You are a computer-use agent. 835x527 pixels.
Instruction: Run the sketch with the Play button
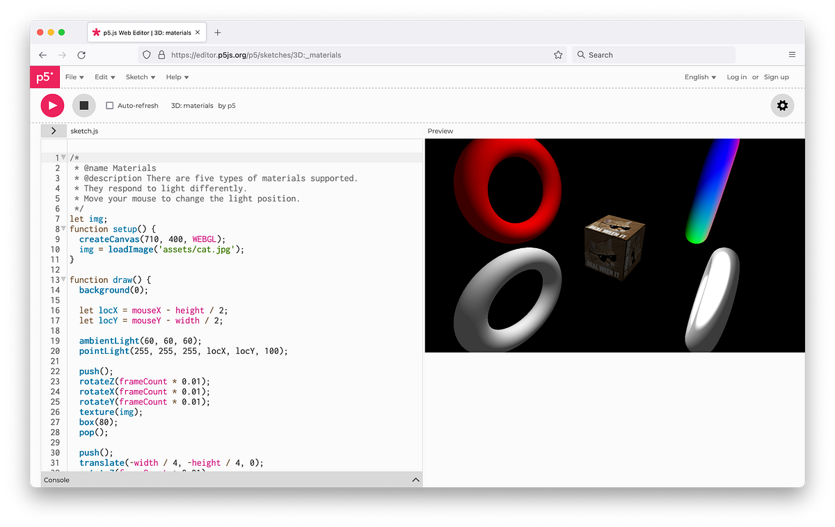[x=52, y=105]
